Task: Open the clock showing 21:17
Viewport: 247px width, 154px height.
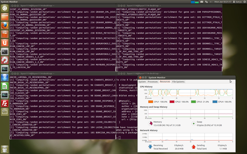Action: click(223, 2)
